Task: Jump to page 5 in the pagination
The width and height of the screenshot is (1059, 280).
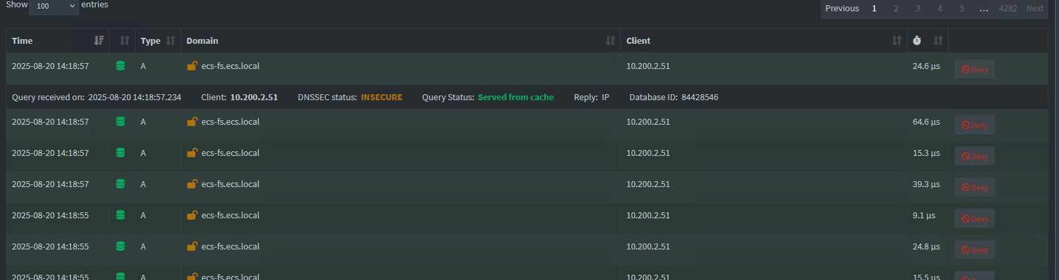Action: pos(961,9)
